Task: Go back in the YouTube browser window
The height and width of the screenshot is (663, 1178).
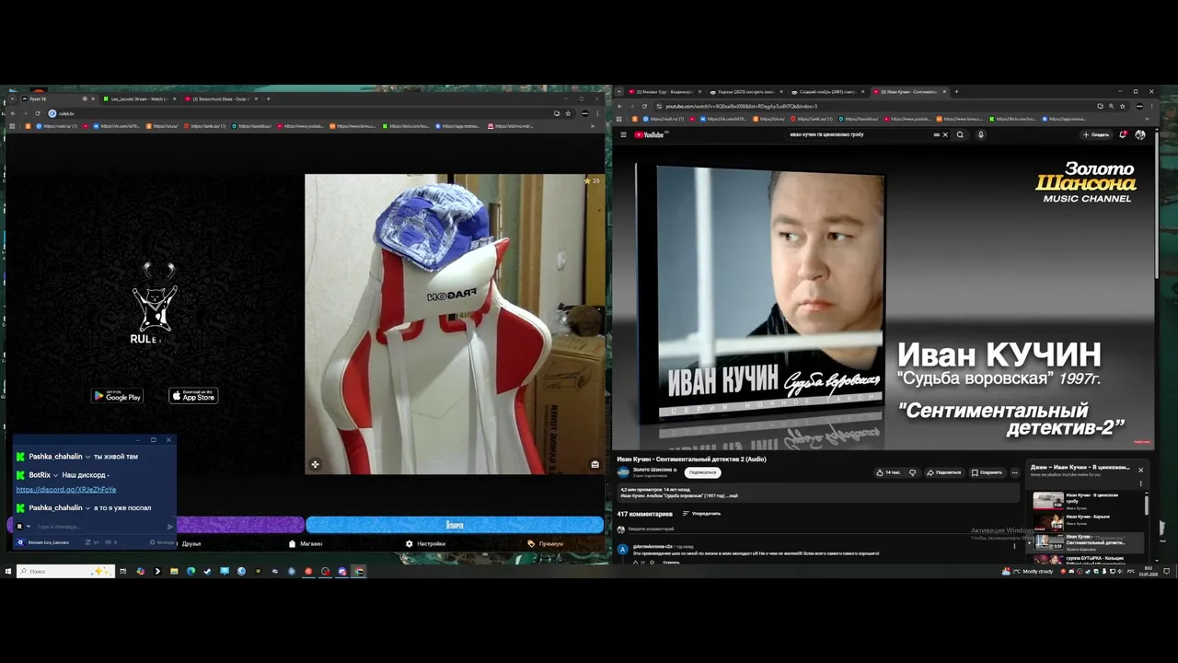Action: click(x=619, y=106)
